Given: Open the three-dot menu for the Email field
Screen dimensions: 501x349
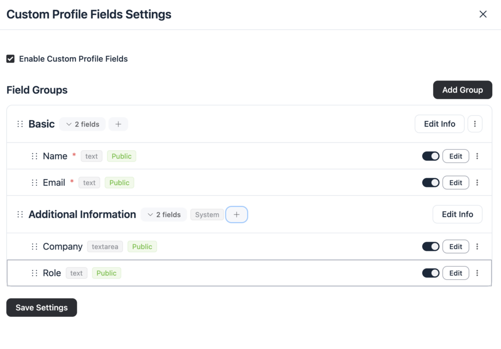Looking at the screenshot, I should click(x=478, y=182).
